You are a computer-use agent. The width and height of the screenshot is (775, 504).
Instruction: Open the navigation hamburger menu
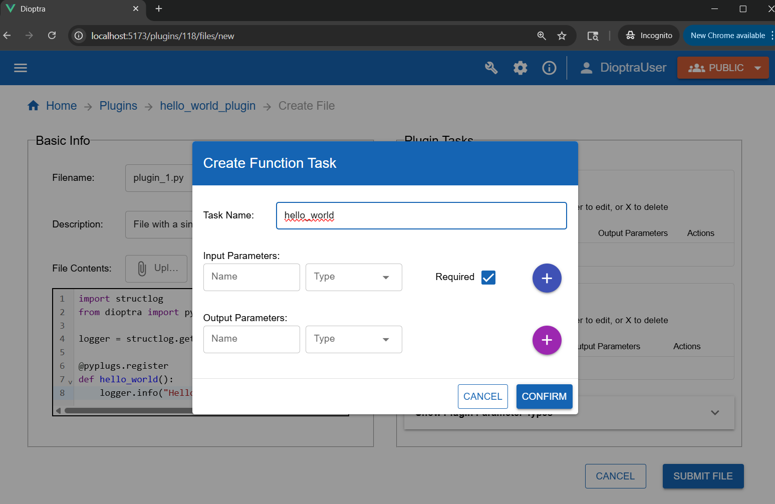point(20,68)
